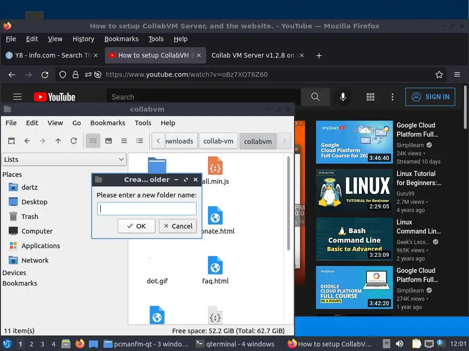
Task: Click YouTube search magnifier button
Action: pyautogui.click(x=315, y=97)
